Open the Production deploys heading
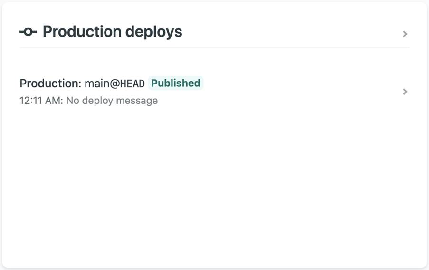This screenshot has width=429, height=270. pyautogui.click(x=112, y=32)
